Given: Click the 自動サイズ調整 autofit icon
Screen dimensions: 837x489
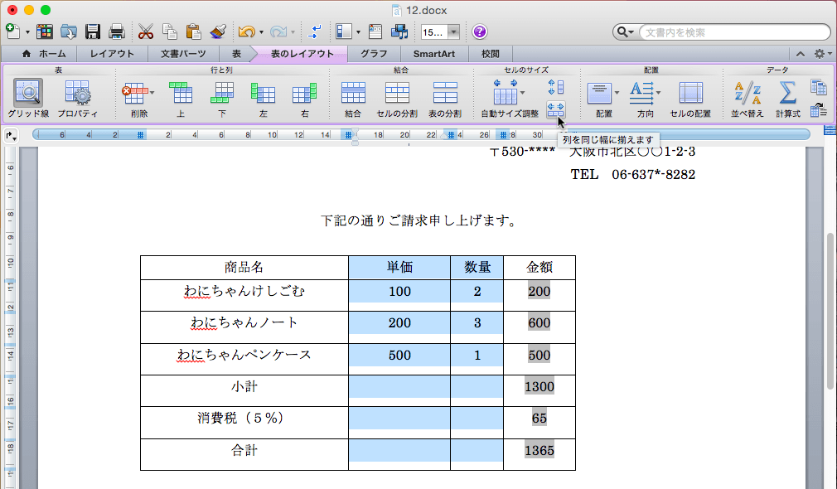Looking at the screenshot, I should 505,92.
